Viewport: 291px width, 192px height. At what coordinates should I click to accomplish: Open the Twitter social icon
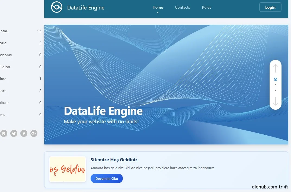pyautogui.click(x=14, y=133)
